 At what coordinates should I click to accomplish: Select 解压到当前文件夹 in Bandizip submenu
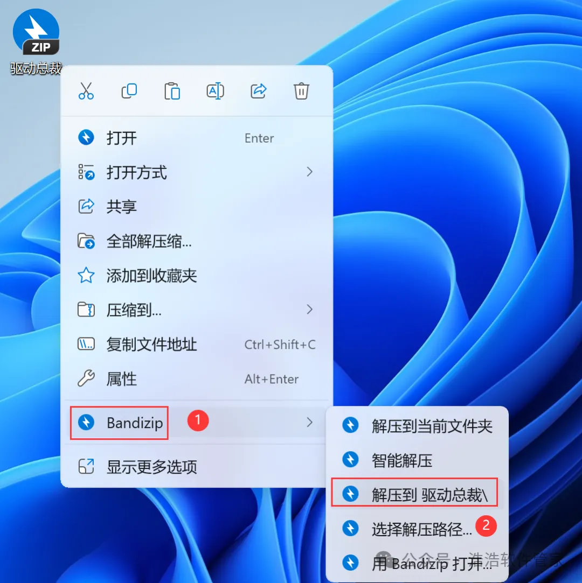coord(417,426)
